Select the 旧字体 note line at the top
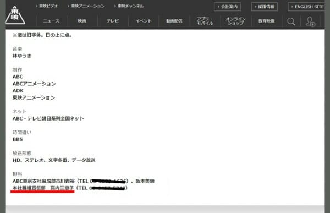Screen dimensions: 330x213 coord(42,35)
